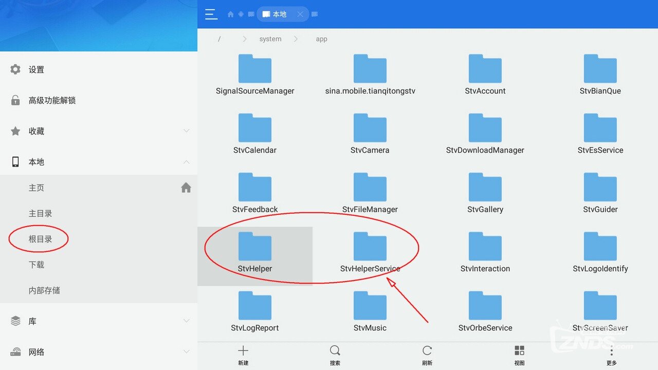
Task: Open the StvHelperService folder
Action: pyautogui.click(x=370, y=252)
